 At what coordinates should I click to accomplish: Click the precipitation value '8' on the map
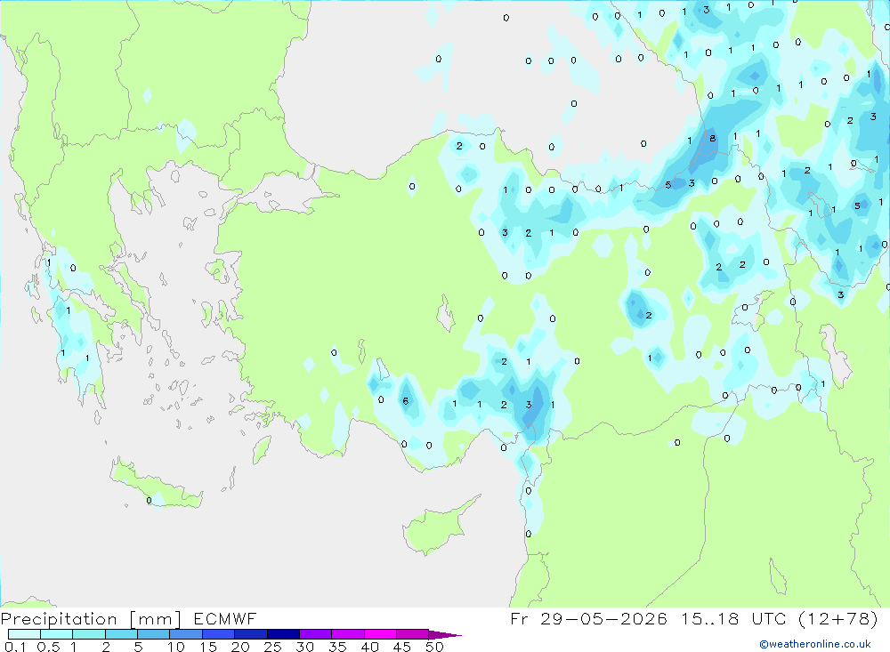[x=712, y=139]
